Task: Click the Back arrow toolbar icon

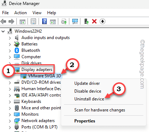Action: click(x=3, y=22)
